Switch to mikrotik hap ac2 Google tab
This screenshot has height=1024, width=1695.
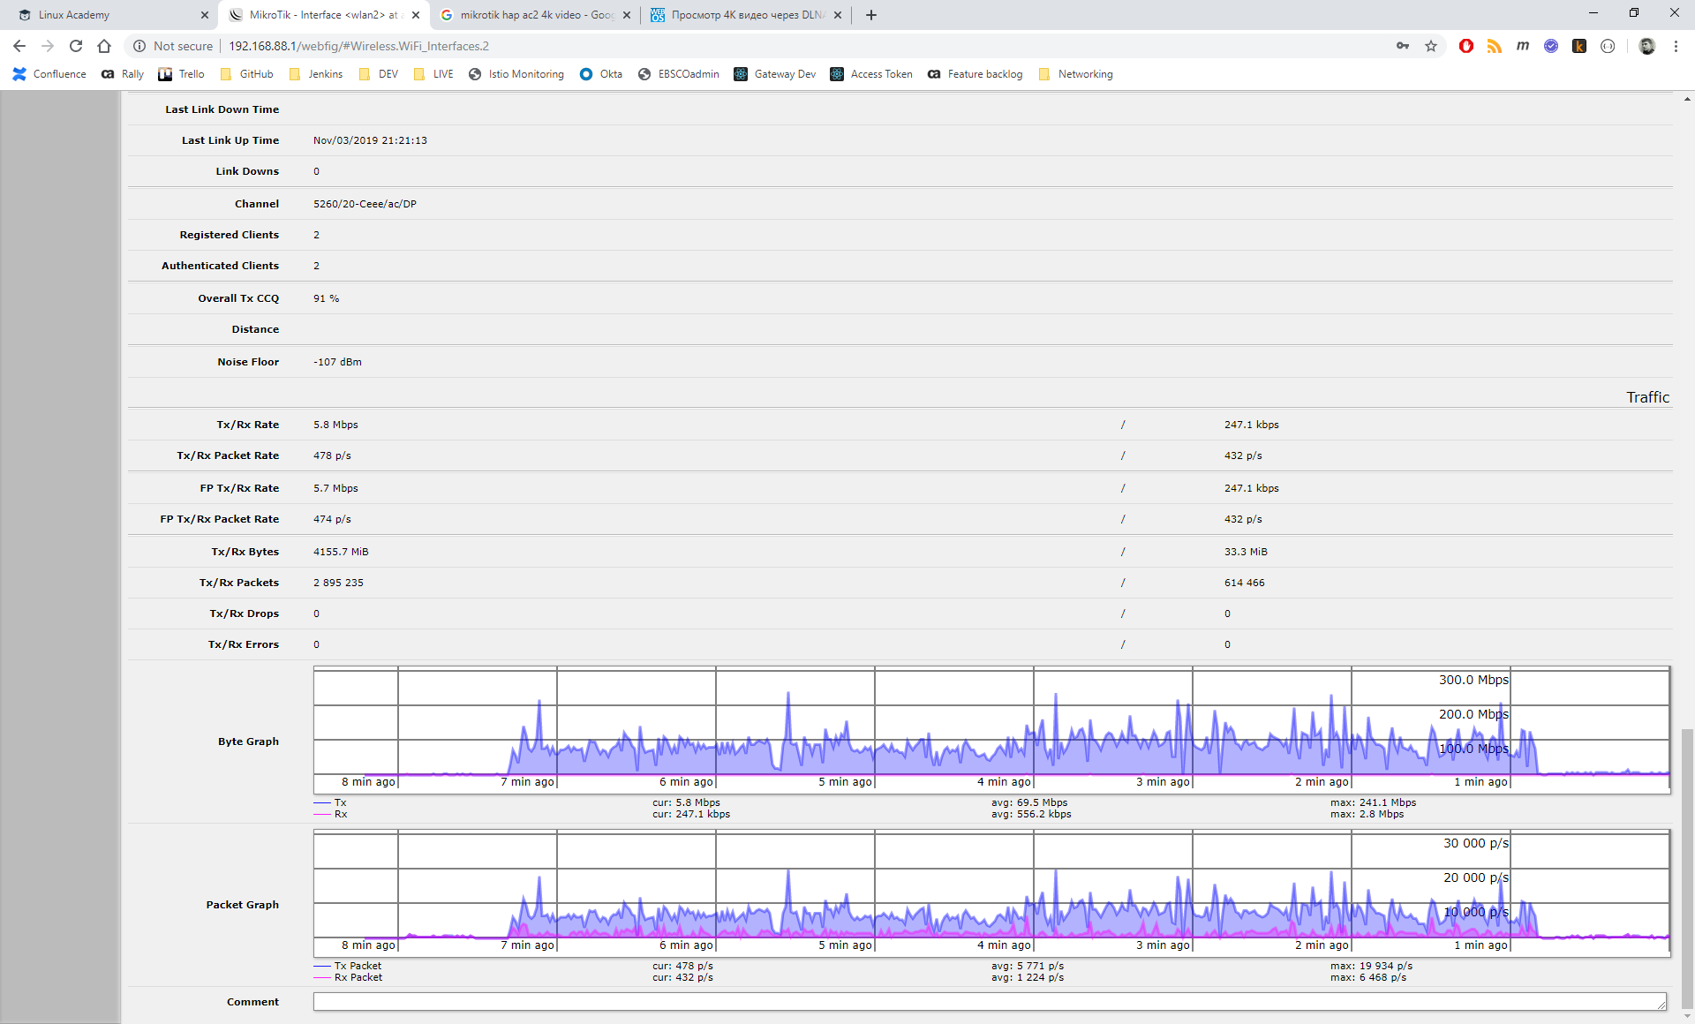point(530,15)
